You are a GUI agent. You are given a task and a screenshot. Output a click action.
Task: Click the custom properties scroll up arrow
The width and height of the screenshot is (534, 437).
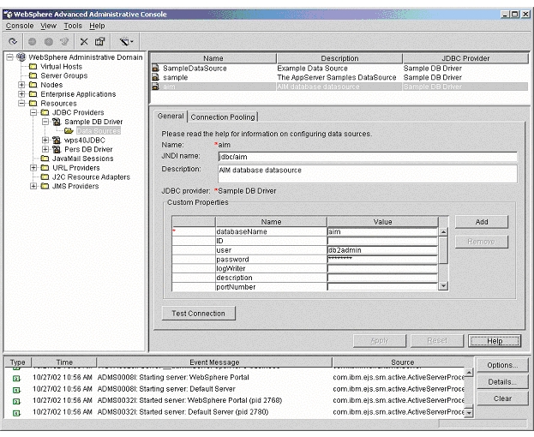[x=443, y=232]
